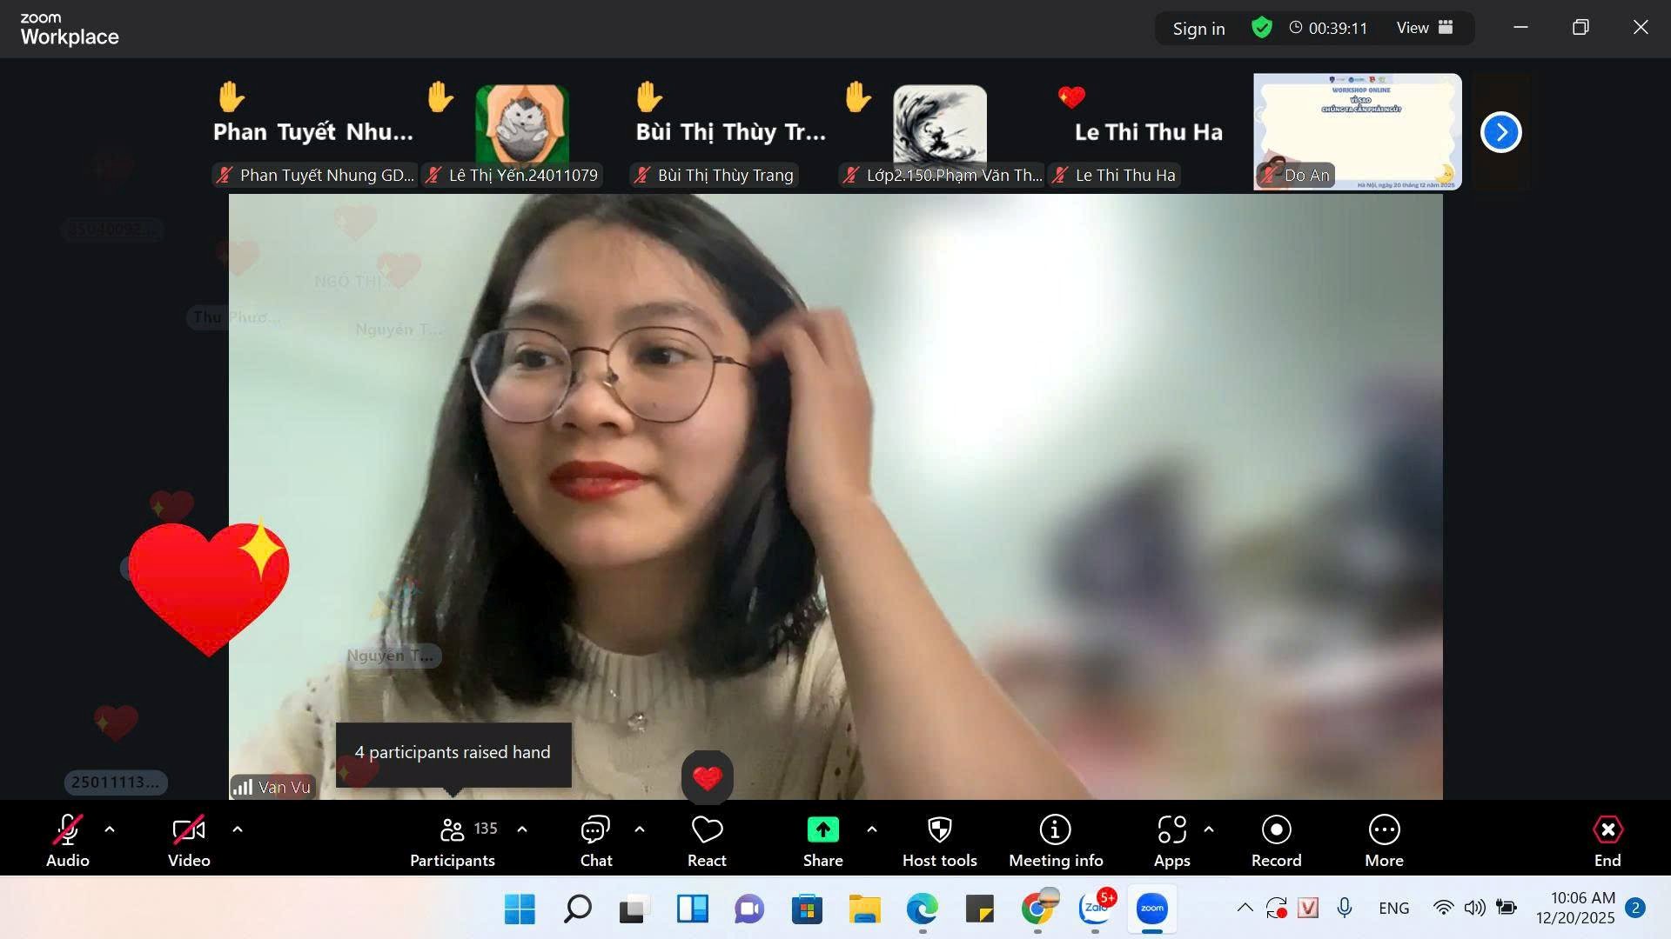Open the View layout menu
The image size is (1671, 939).
tap(1424, 28)
